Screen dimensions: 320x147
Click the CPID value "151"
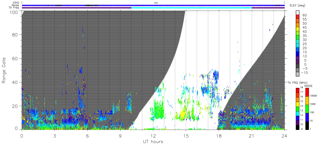(156, 3)
